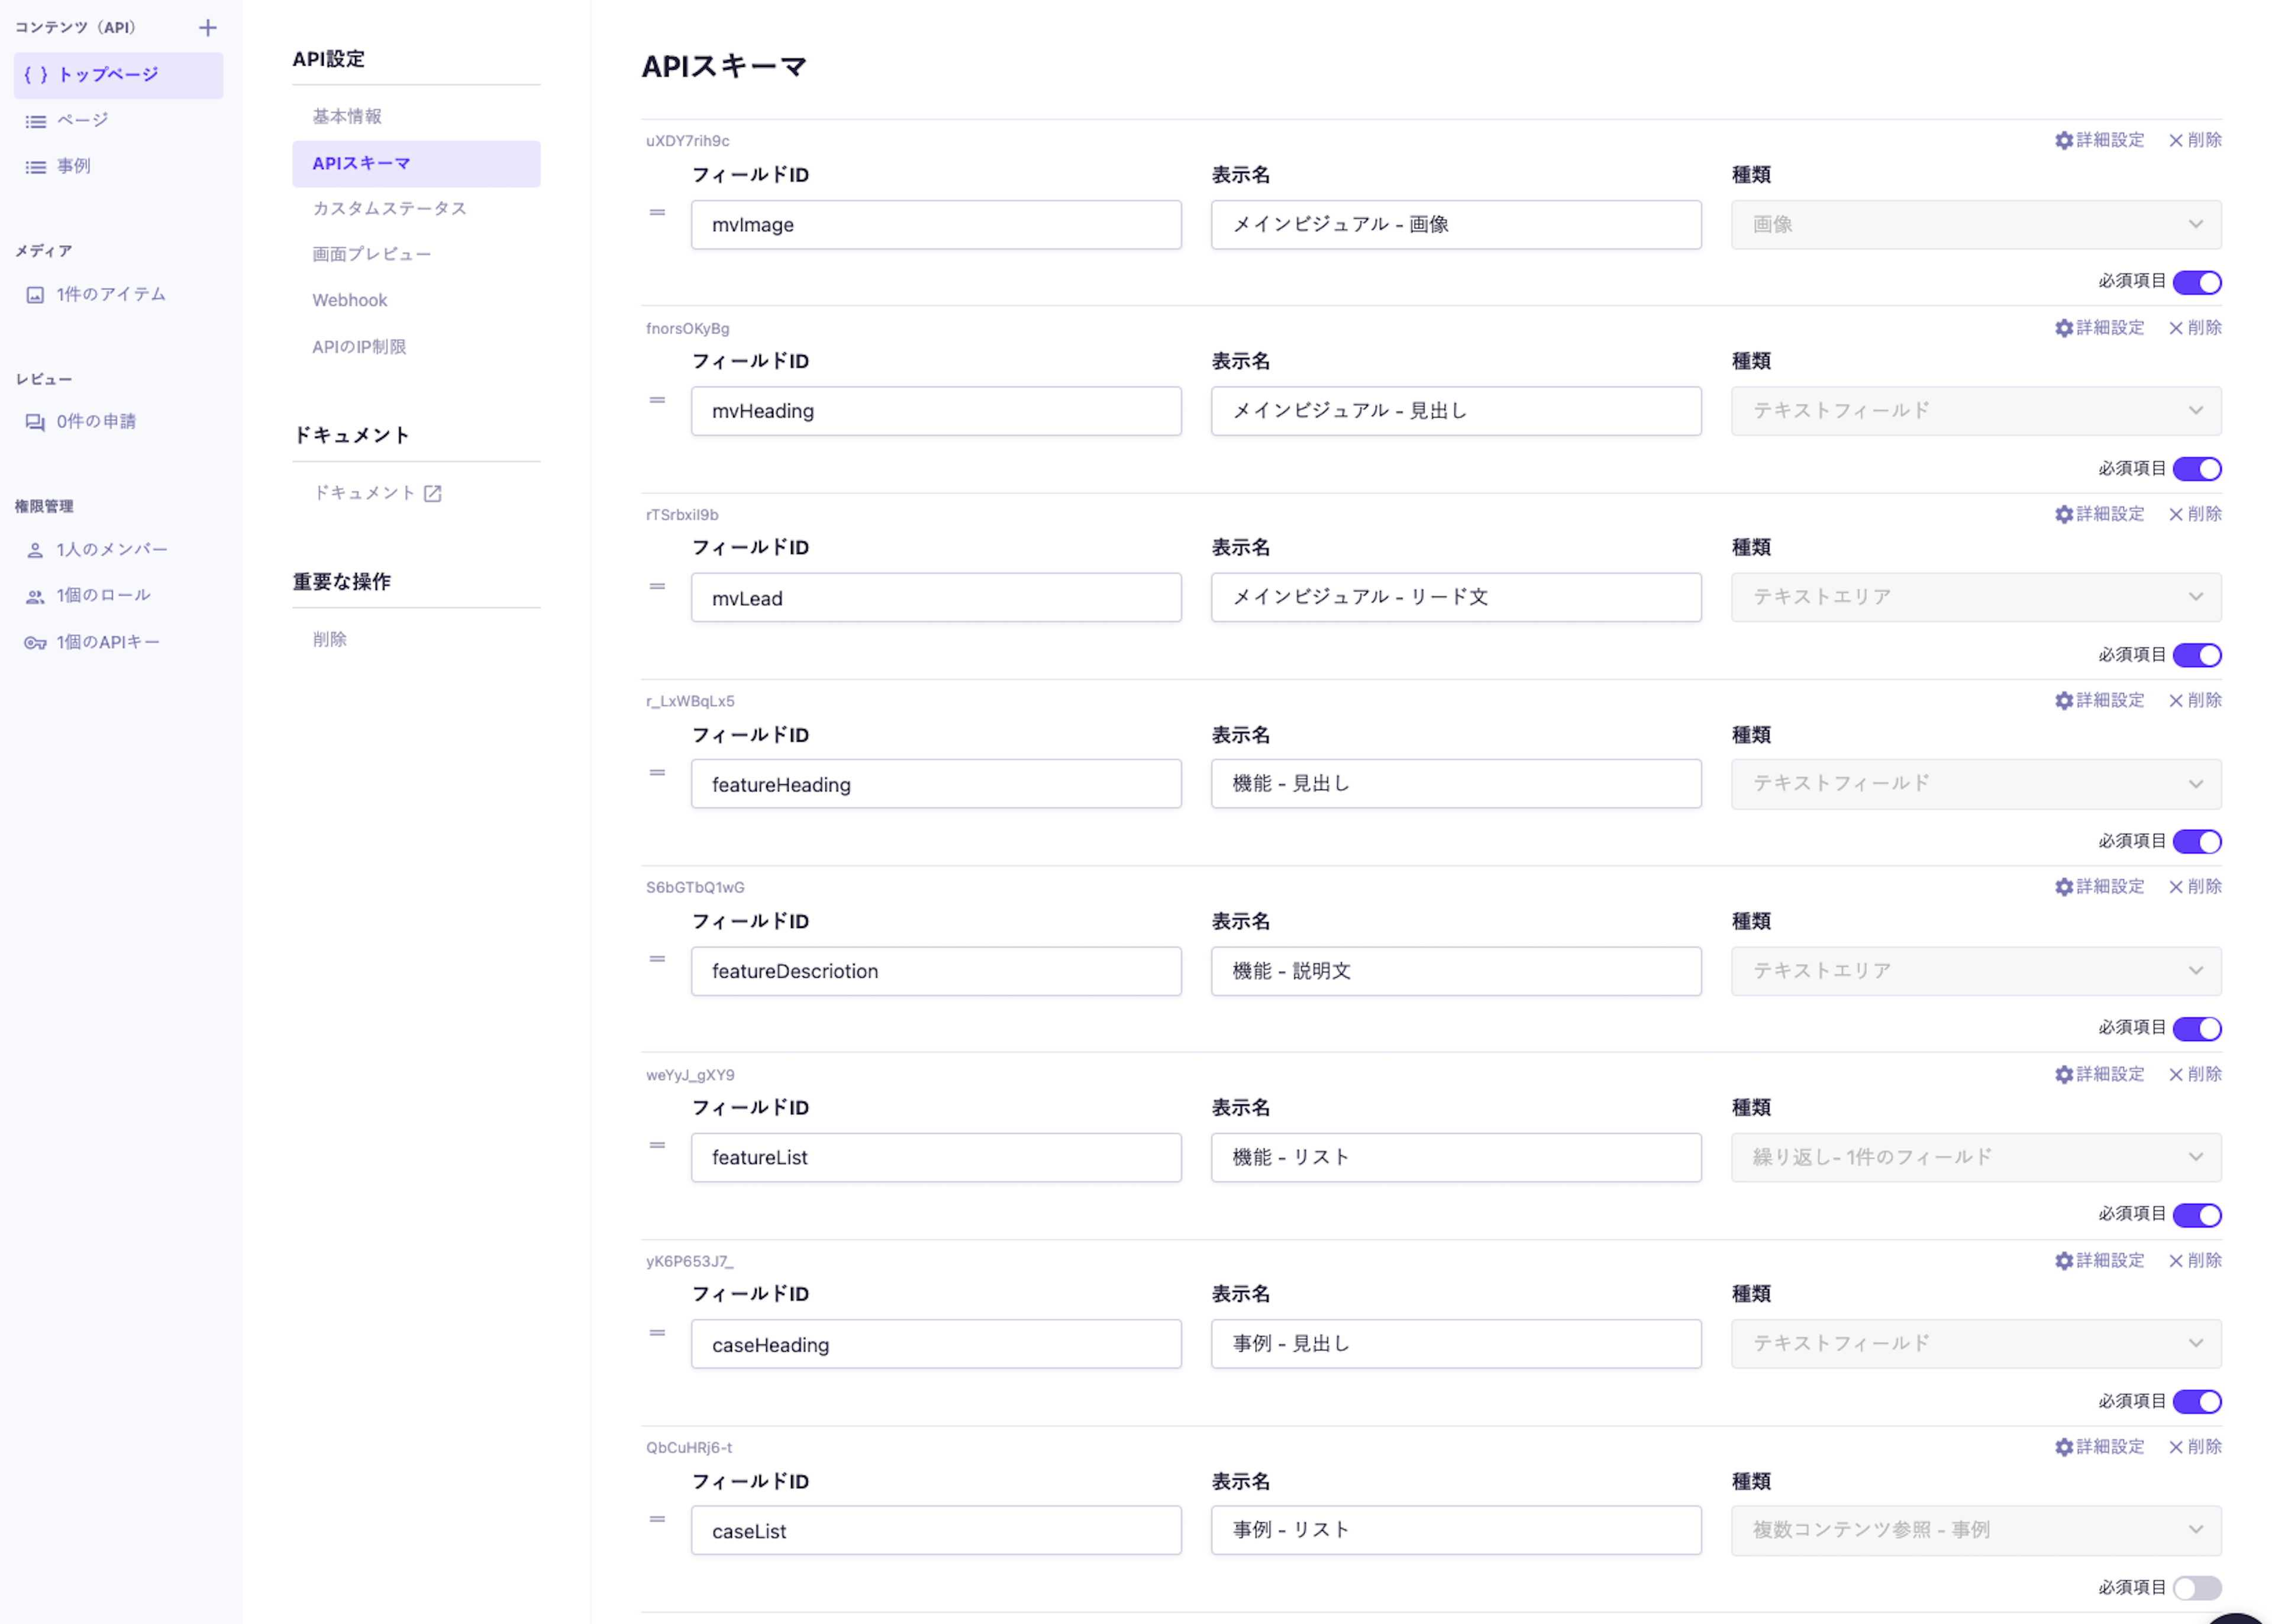Click the 削除 X icon for caseList

click(x=2175, y=1447)
